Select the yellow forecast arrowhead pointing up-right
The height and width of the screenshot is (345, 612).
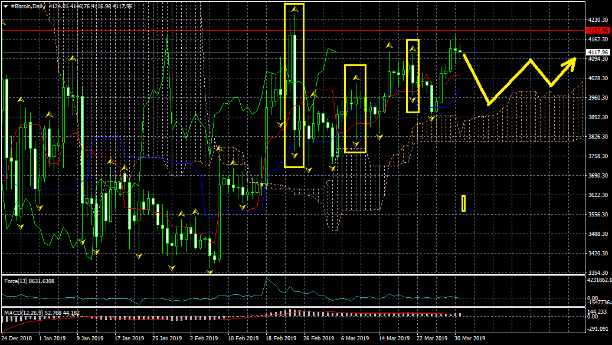pyautogui.click(x=571, y=61)
